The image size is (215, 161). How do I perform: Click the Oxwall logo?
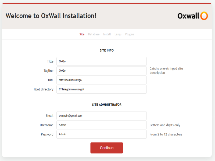192,16
